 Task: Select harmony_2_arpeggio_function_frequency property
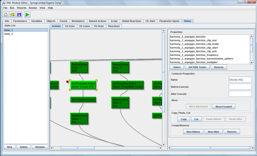coord(194,55)
